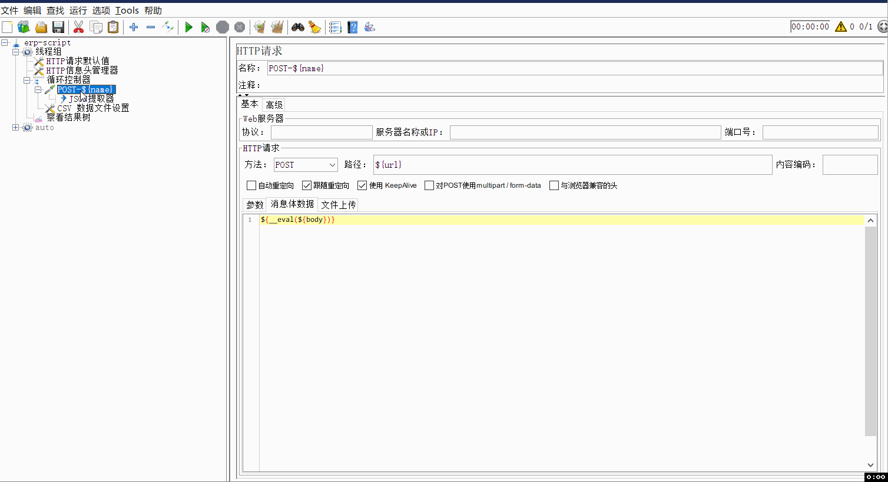
Task: Click the result tree graph icon
Action: [x=39, y=118]
